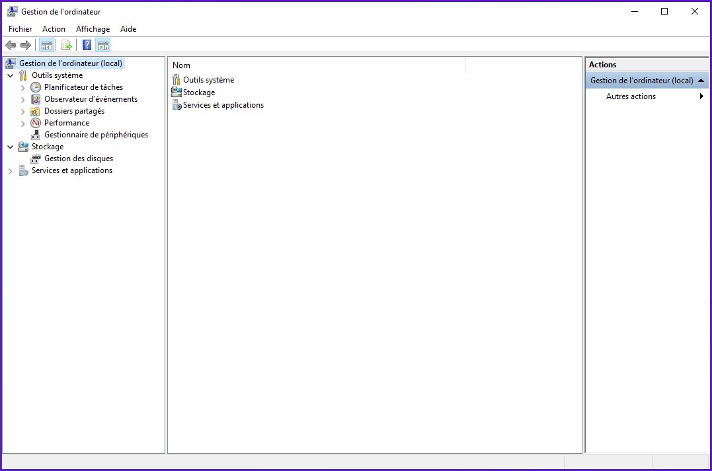Viewport: 712px width, 471px height.
Task: Click the Back arrow toolbar icon
Action: [x=11, y=45]
